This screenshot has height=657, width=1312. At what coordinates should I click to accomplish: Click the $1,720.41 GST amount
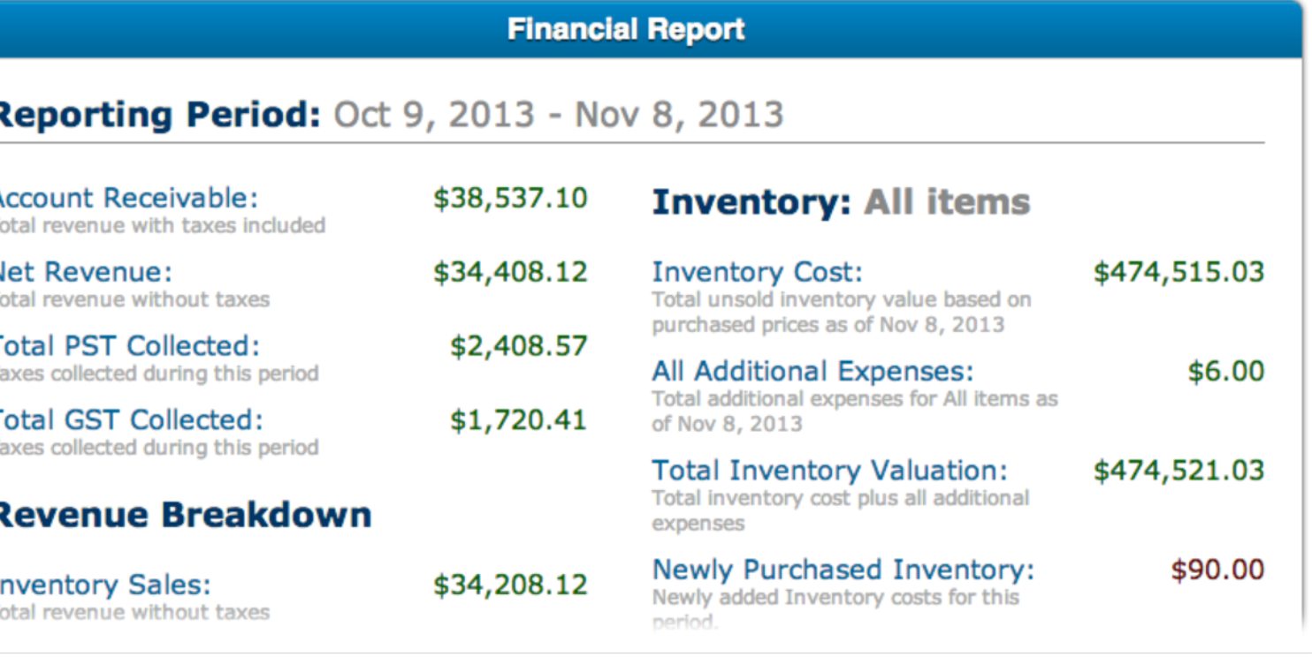(518, 419)
